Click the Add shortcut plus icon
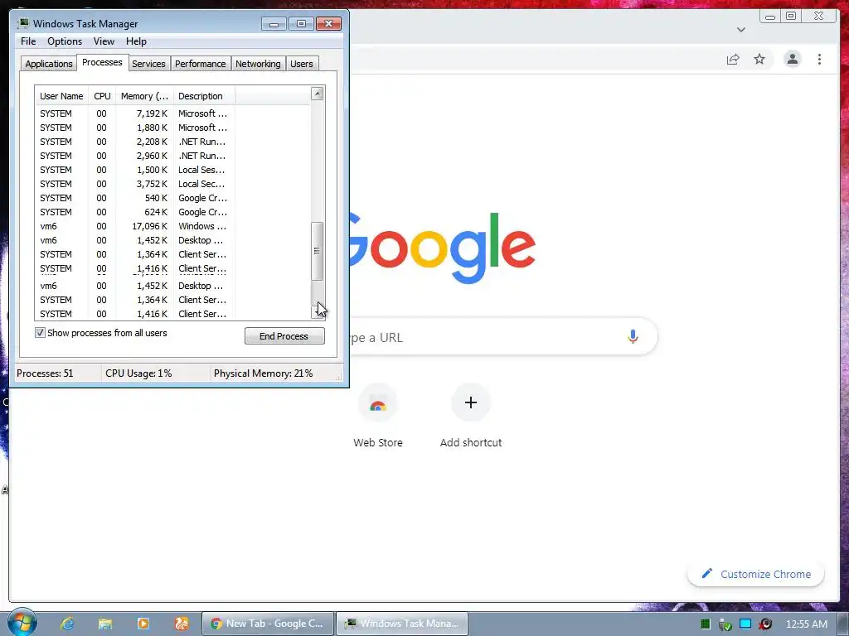The height and width of the screenshot is (636, 849). [x=471, y=402]
